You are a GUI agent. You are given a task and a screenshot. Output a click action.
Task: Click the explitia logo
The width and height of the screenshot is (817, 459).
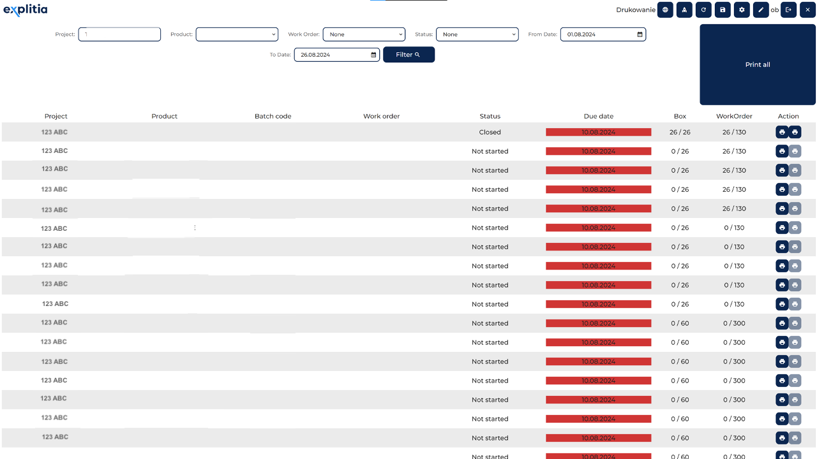click(x=26, y=10)
